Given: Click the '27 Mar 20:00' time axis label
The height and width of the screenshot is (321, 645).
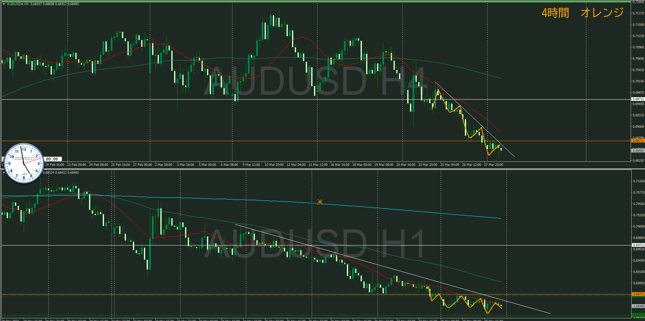Looking at the screenshot, I should click(493, 165).
